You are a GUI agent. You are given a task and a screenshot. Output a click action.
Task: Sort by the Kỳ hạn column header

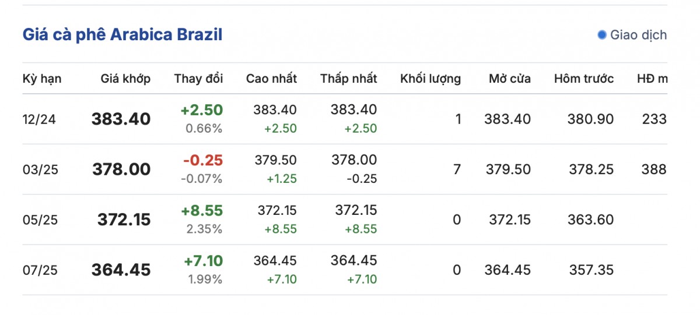(x=42, y=79)
